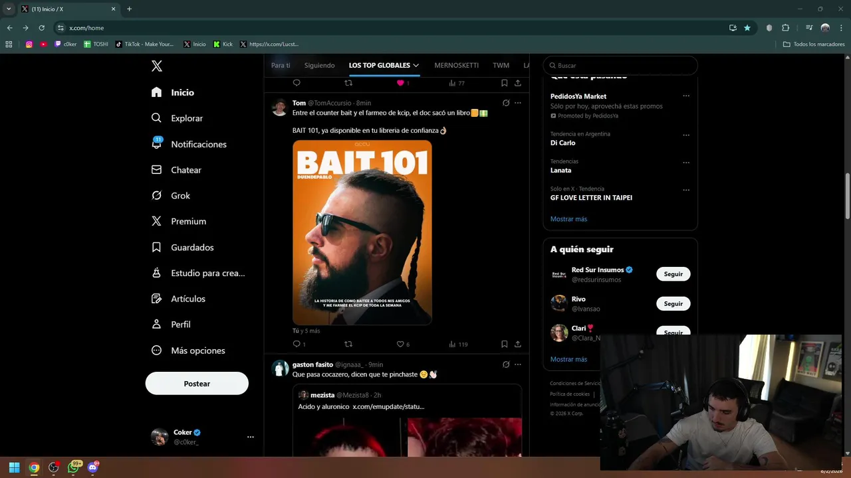The height and width of the screenshot is (478, 851).
Task: Click Grok icon on gaston fasito's post
Action: [x=506, y=364]
